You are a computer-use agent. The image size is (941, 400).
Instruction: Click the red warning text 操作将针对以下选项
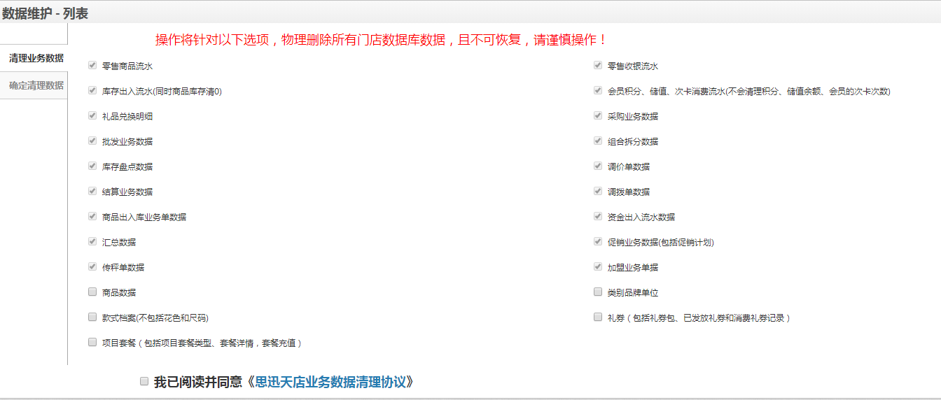(x=382, y=40)
